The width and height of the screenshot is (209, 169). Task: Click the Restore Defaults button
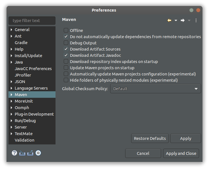150,138
